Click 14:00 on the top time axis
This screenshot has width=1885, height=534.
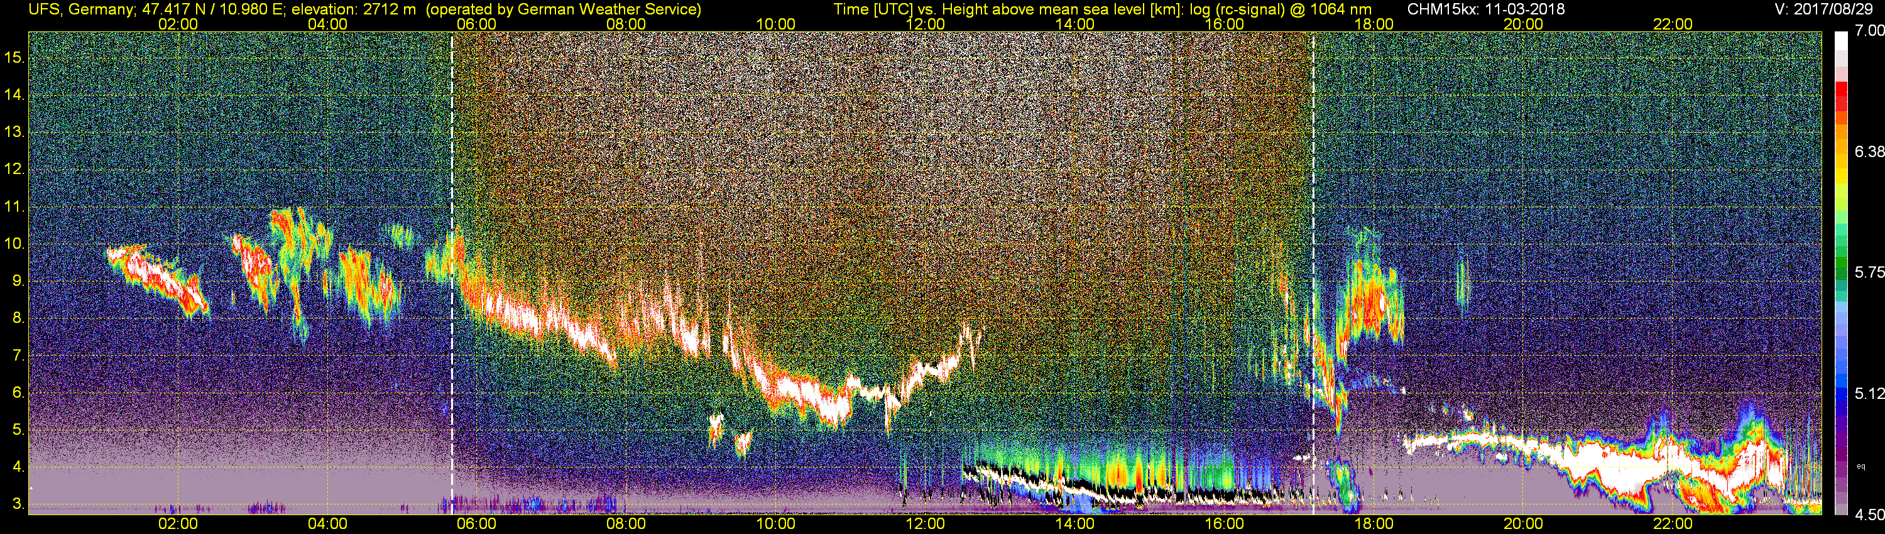click(1075, 24)
